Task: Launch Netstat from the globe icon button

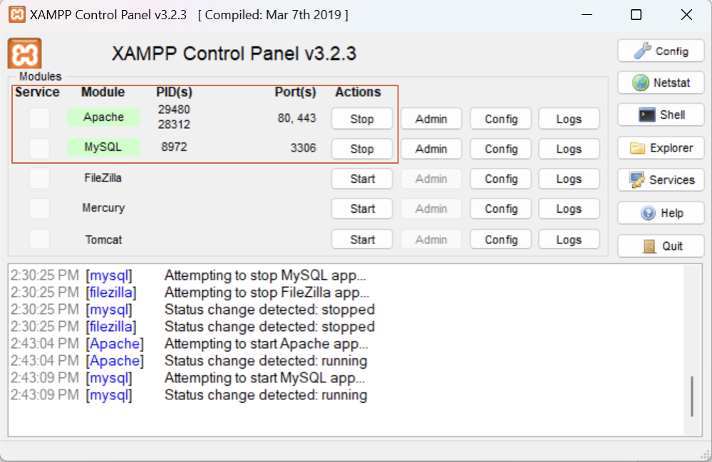Action: click(x=661, y=83)
